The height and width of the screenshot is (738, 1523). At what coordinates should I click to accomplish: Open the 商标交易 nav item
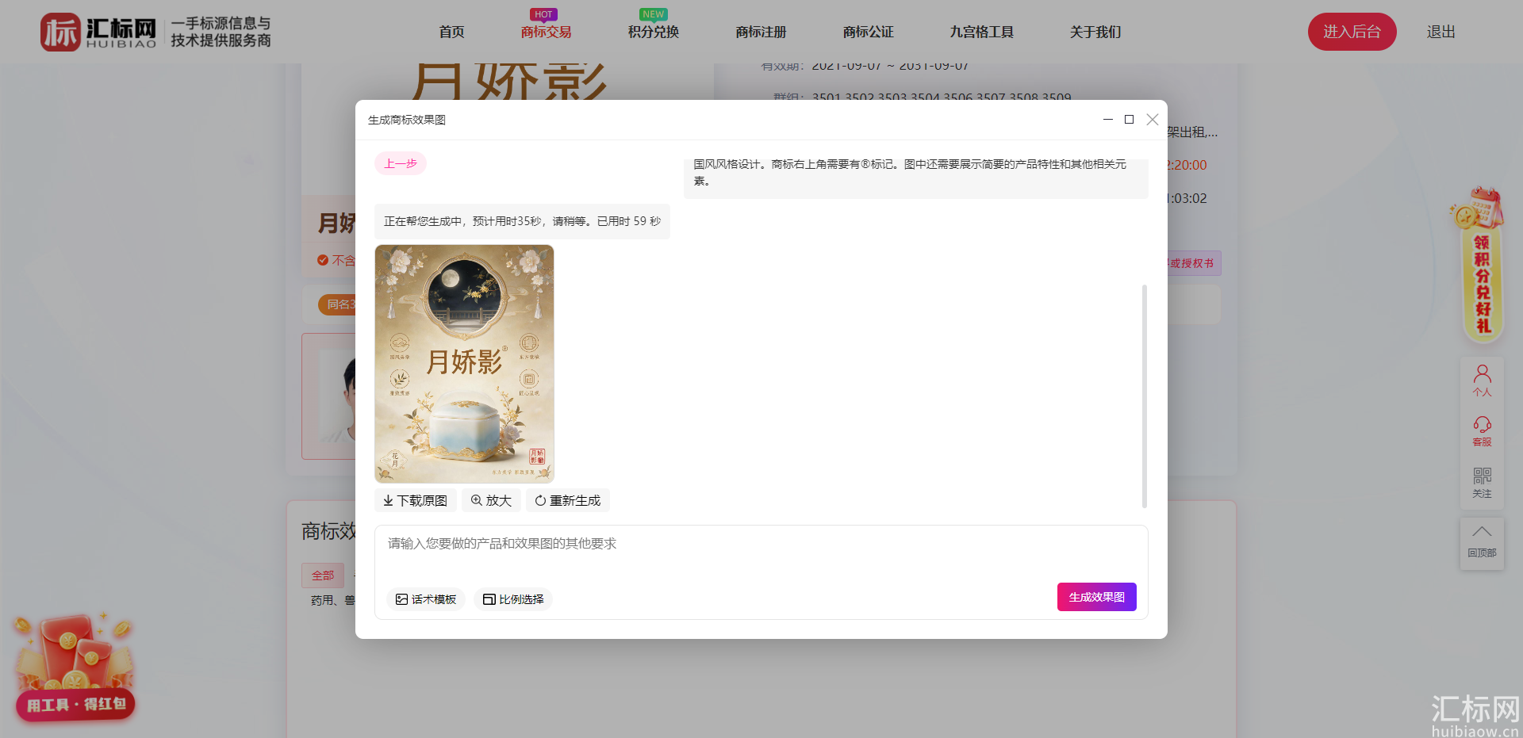tap(546, 32)
